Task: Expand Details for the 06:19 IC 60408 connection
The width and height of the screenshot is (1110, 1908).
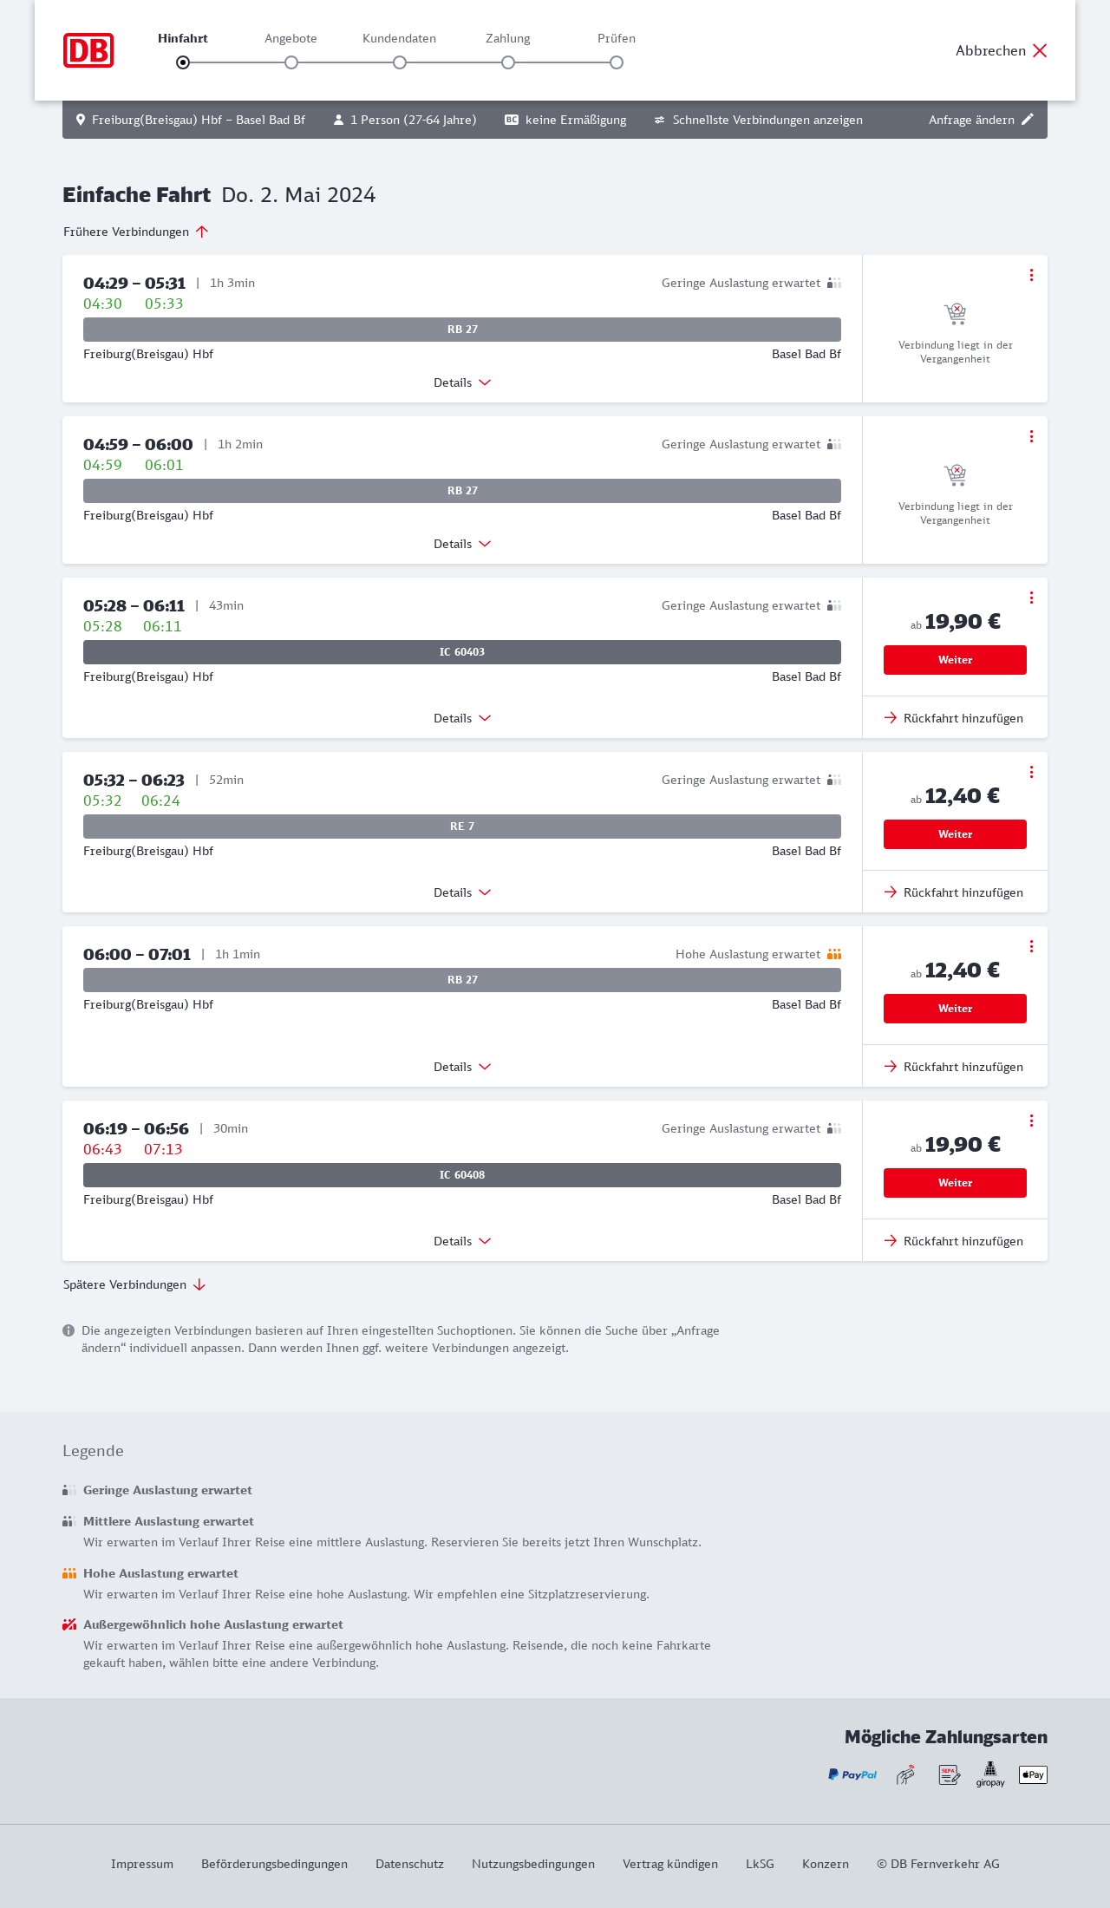Action: click(x=462, y=1241)
